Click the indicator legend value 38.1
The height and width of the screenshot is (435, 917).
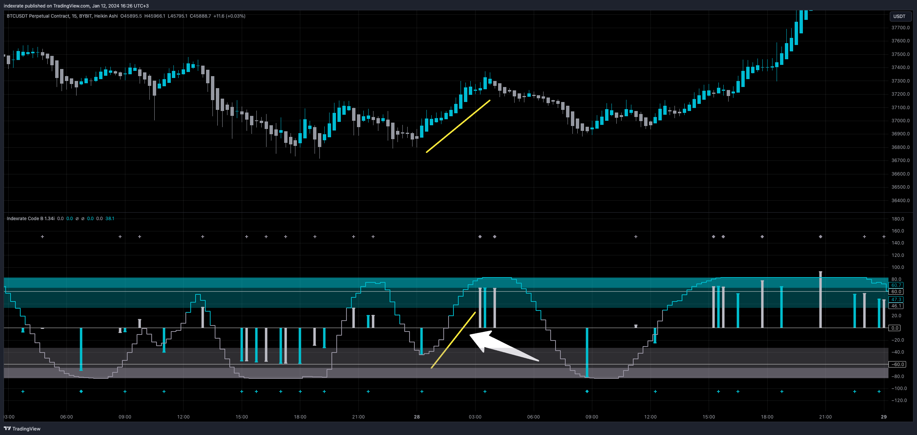[110, 219]
